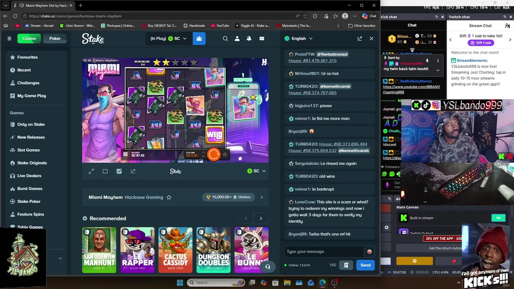Pop out the game window
This screenshot has width=514, height=289.
click(133, 171)
